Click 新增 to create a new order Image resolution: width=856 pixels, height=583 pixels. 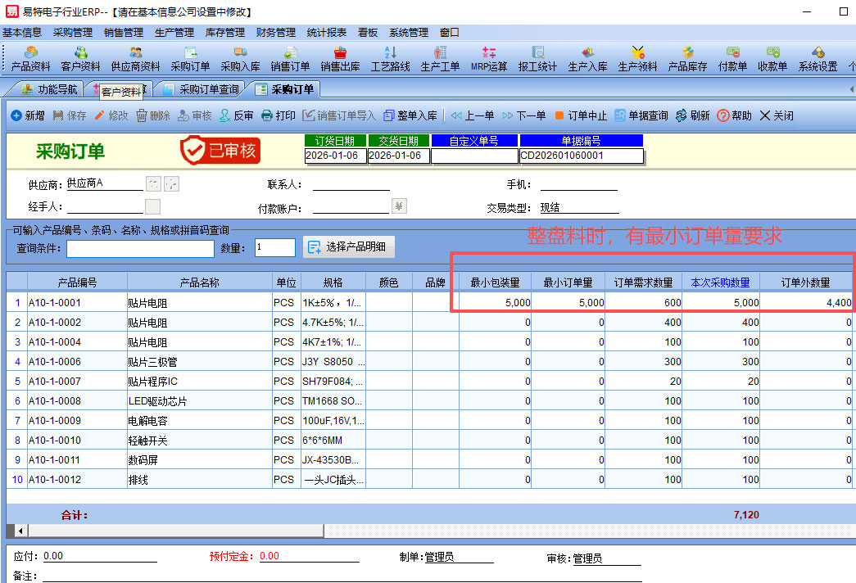tap(28, 116)
